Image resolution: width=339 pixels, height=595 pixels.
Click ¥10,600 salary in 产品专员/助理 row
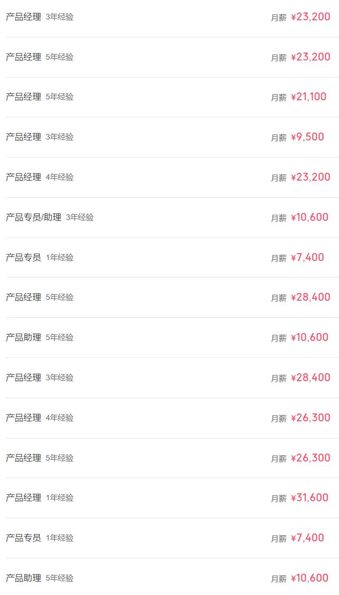pyautogui.click(x=309, y=217)
